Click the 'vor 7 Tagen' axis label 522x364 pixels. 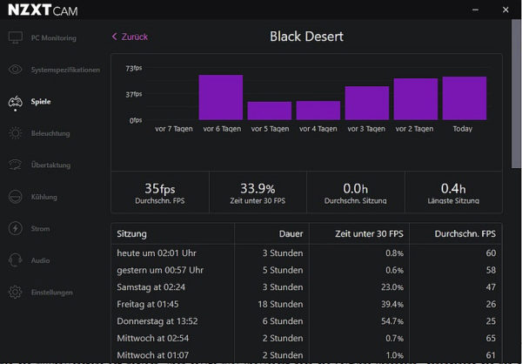(174, 129)
